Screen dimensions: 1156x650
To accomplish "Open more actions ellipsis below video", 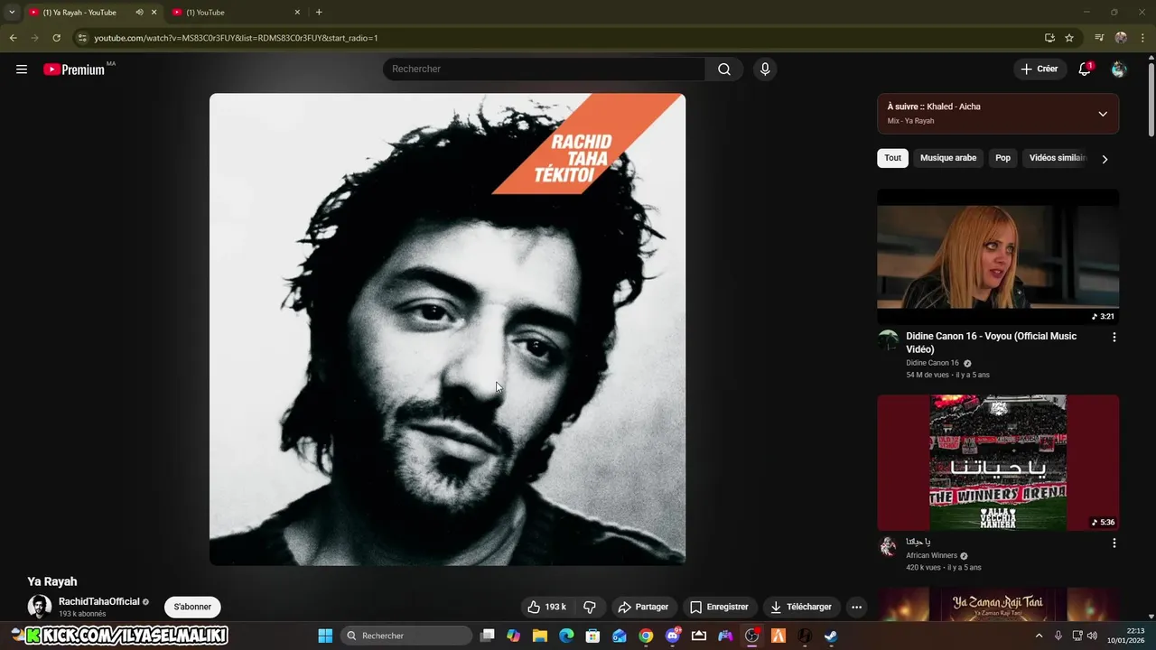I will point(856,608).
